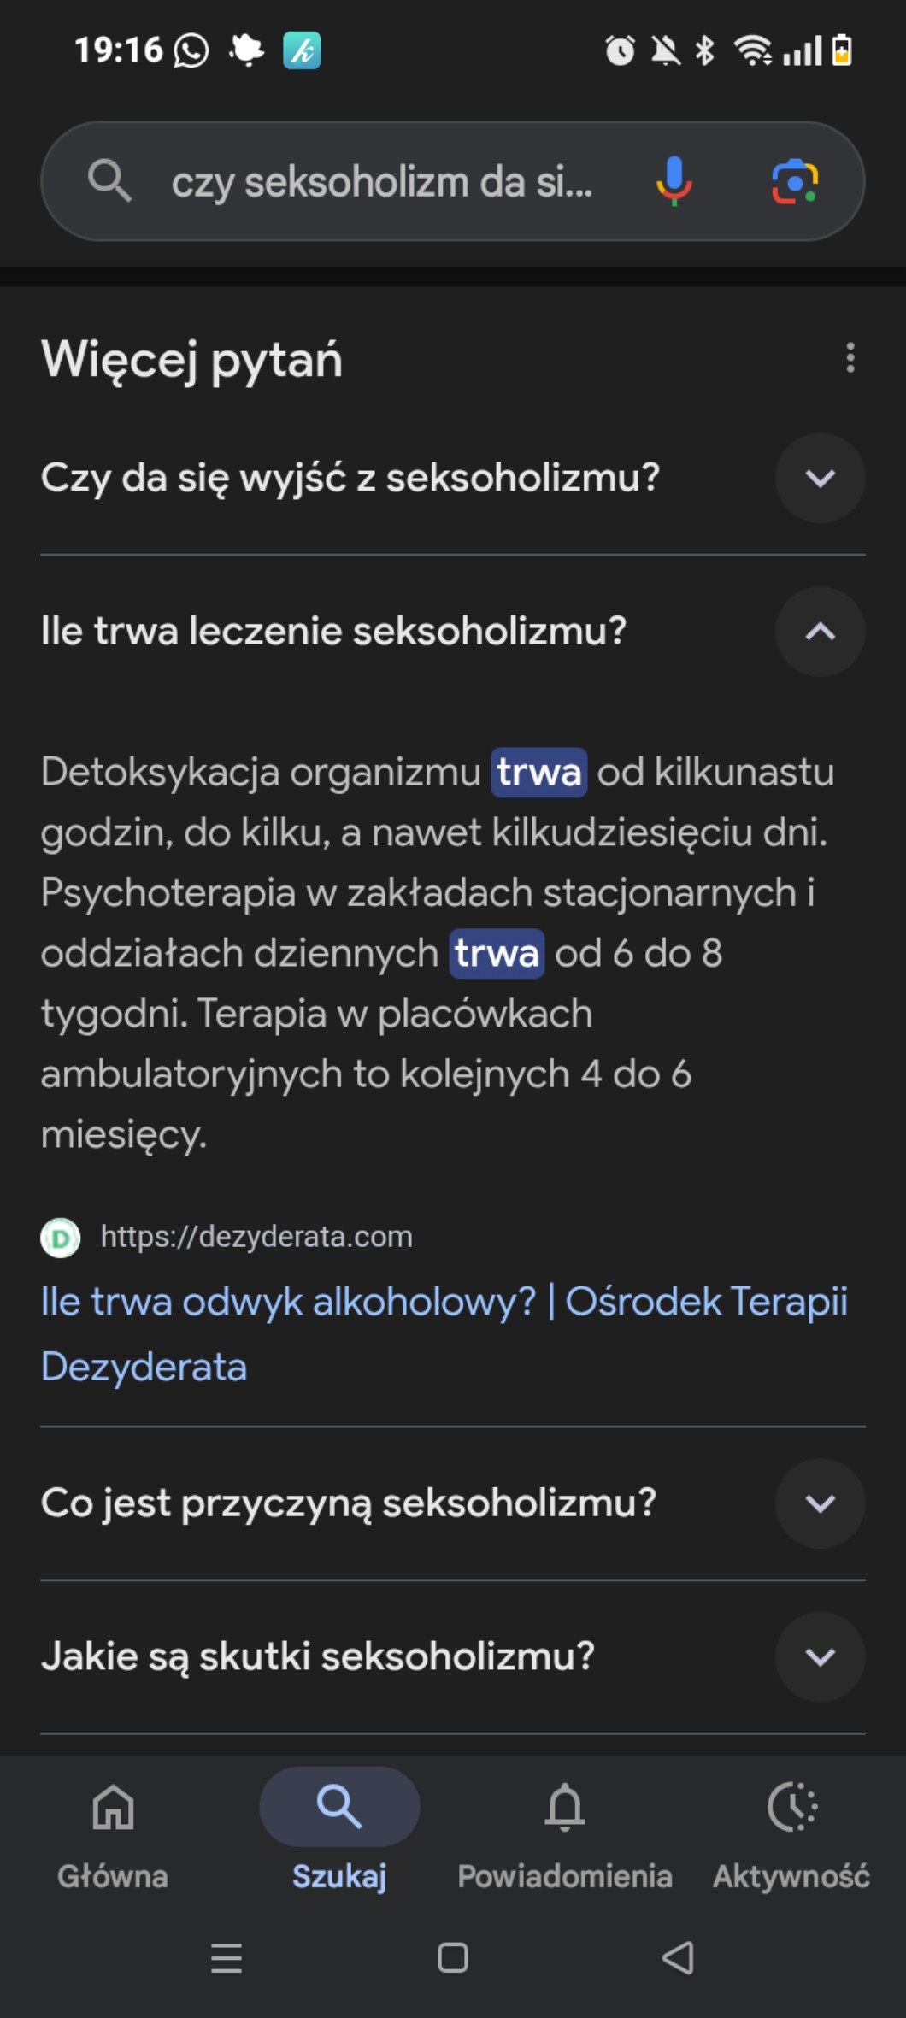This screenshot has width=906, height=2018.
Task: Collapse "Ile trwa leczenie seksoholizmu?" answer
Action: (820, 632)
